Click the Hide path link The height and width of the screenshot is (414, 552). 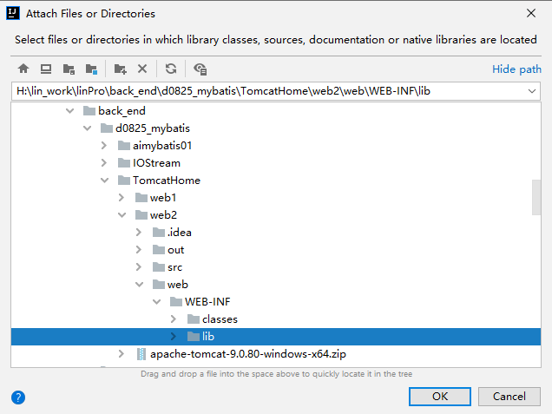[516, 69]
